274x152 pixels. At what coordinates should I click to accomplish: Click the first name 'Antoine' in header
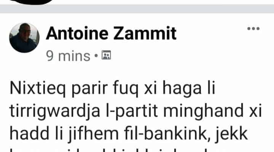pyautogui.click(x=77, y=33)
